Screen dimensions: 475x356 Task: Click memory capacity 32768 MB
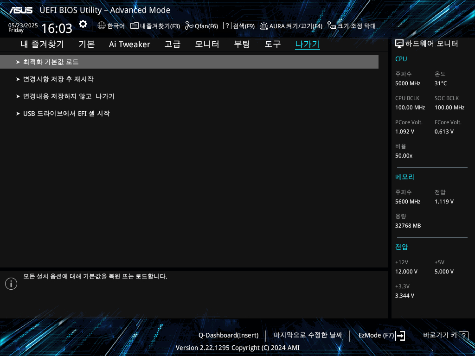[x=408, y=226]
